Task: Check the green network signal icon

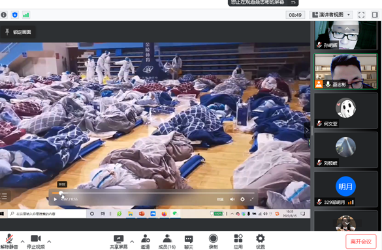Action: click(26, 15)
